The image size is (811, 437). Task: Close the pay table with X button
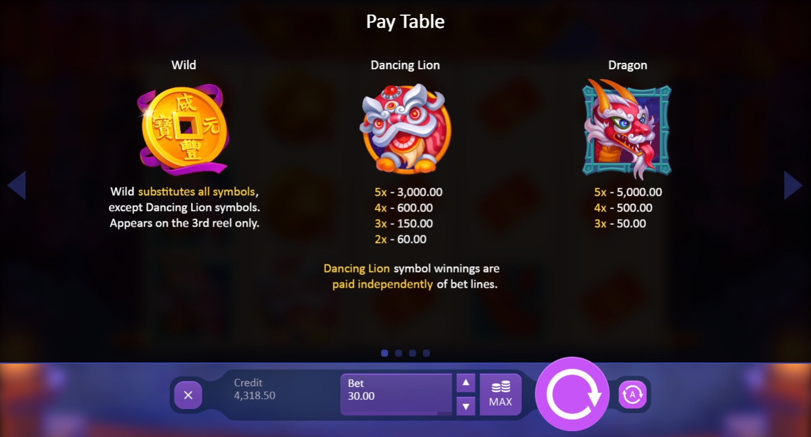(188, 395)
